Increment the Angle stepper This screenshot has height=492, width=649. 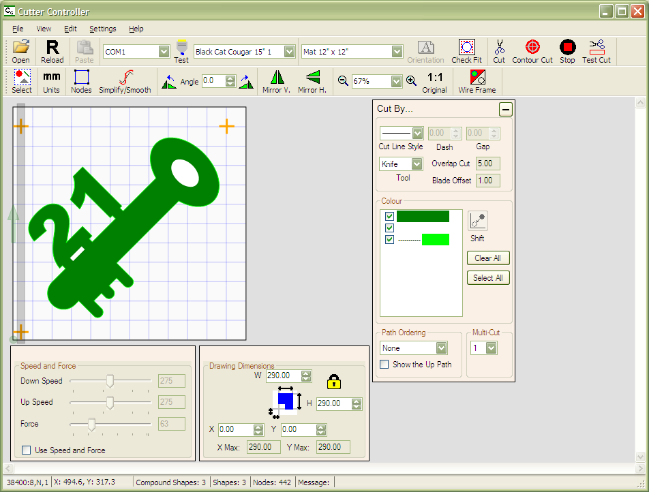(230, 78)
